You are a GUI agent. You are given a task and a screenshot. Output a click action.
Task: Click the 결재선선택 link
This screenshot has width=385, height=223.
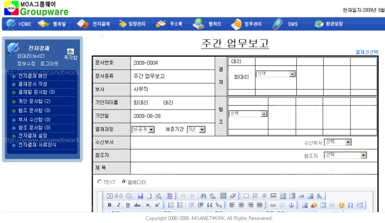367,52
